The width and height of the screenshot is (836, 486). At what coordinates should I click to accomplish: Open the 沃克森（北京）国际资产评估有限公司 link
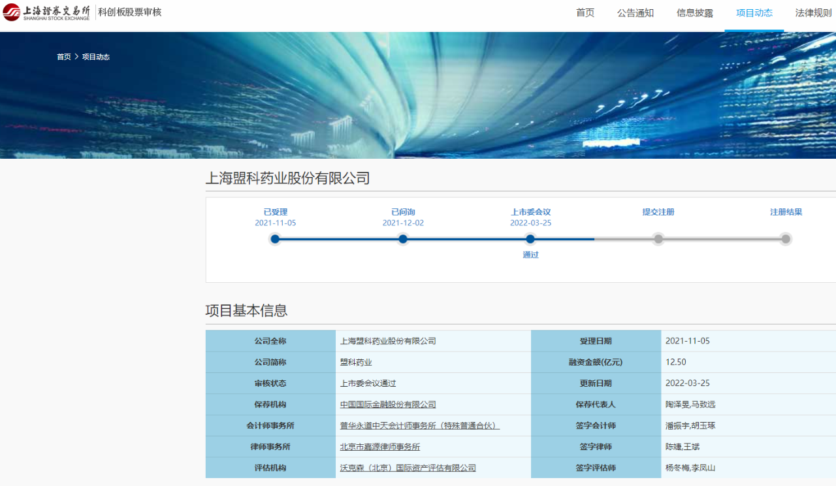pos(408,468)
